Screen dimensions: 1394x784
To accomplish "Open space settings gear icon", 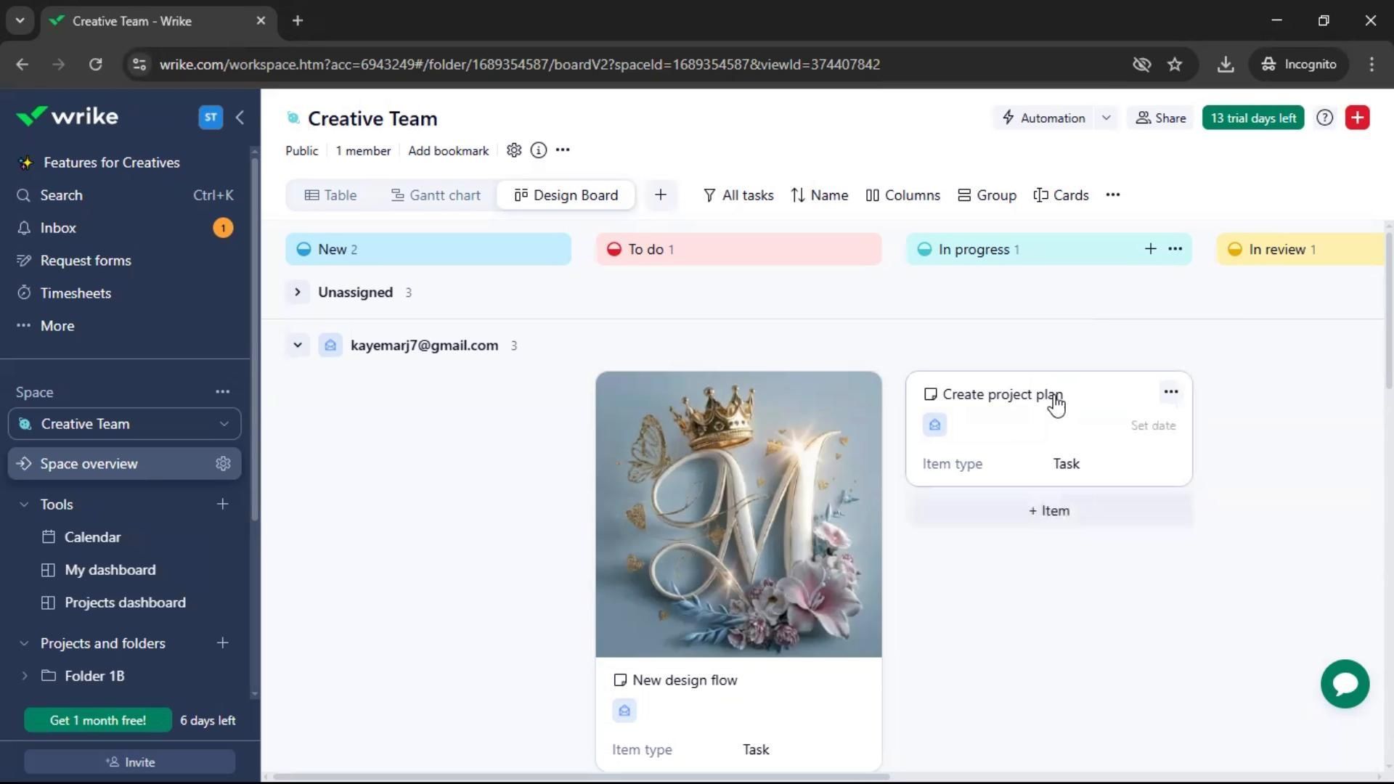I will click(x=514, y=150).
